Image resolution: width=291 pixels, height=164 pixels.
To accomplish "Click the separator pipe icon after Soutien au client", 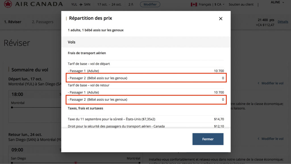I will click(258, 5).
